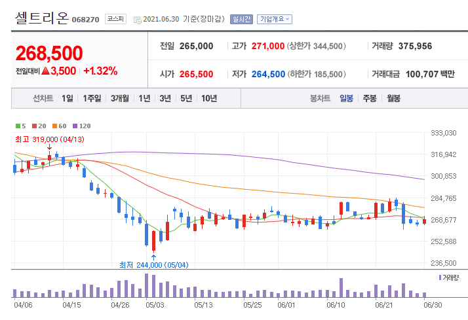The height and width of the screenshot is (320, 468).
Task: Switch to 주봉 weekly candle chart
Action: 370,98
